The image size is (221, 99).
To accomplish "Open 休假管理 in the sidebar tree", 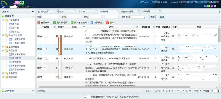I will click(x=16, y=62).
